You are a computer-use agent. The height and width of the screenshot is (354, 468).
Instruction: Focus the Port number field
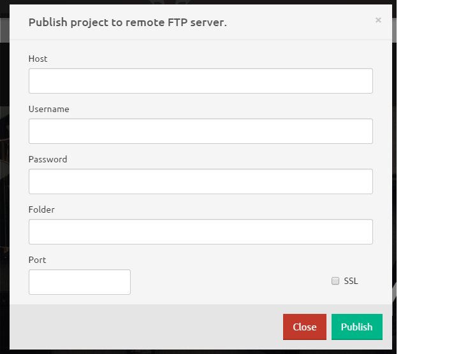[x=80, y=282]
